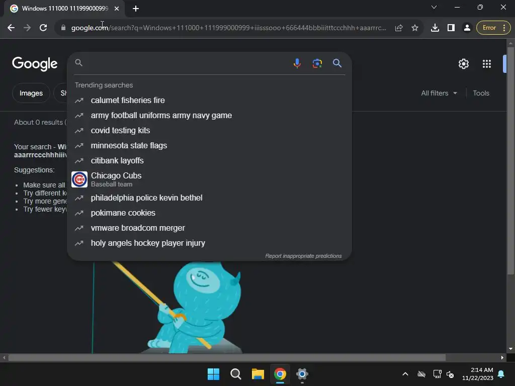Open the Google apps grid
The height and width of the screenshot is (386, 515).
487,64
